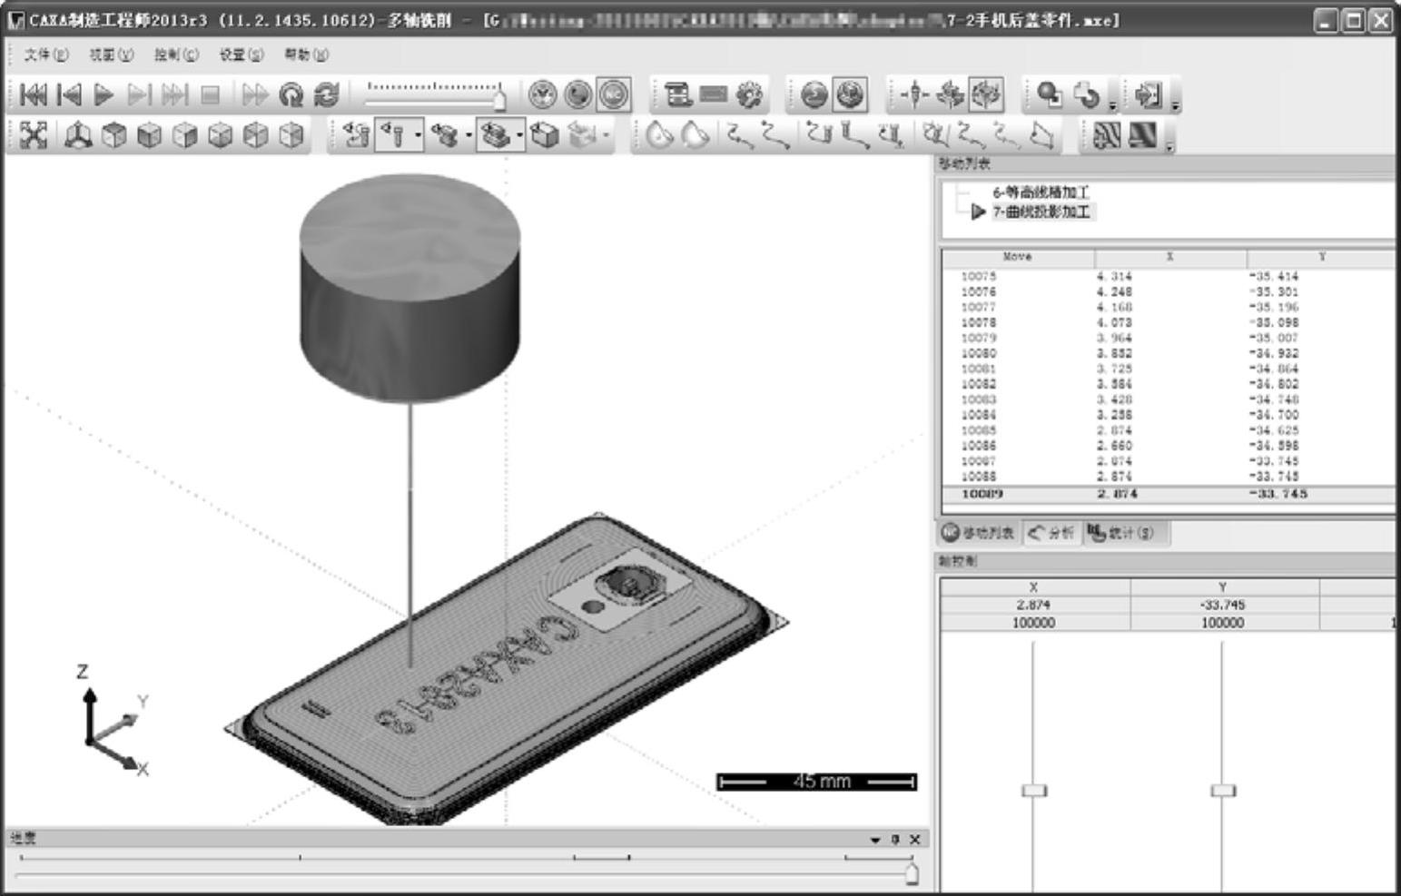1401x896 pixels.
Task: Switch to the 统计(S) tab
Action: [1120, 533]
